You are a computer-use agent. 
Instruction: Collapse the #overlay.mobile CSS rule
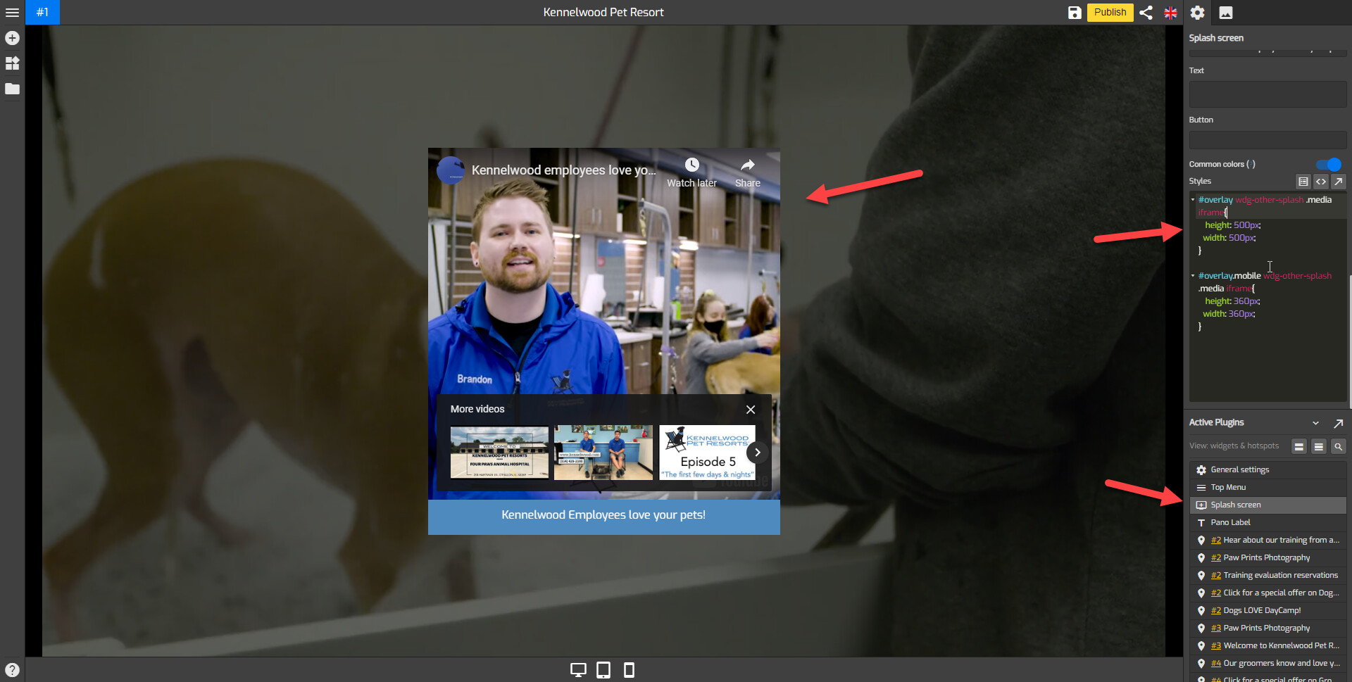[x=1193, y=276]
